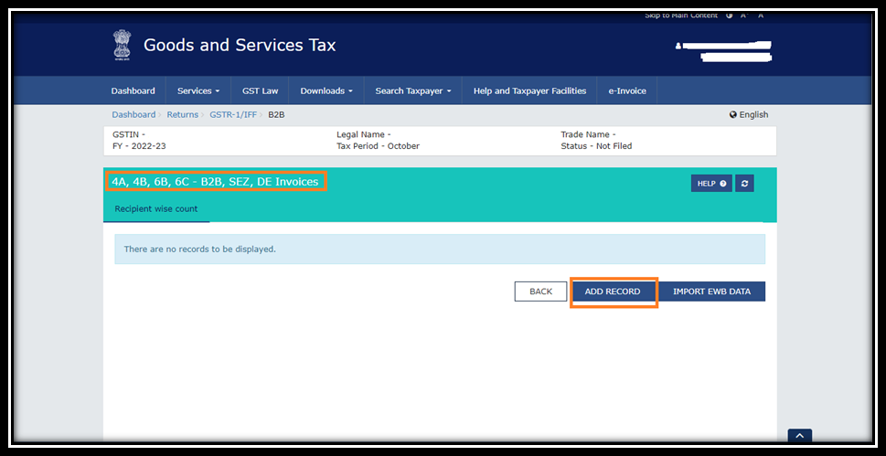Screen dimensions: 886x456
Task: Click the 'GSTIN -' label
Action: click(129, 134)
